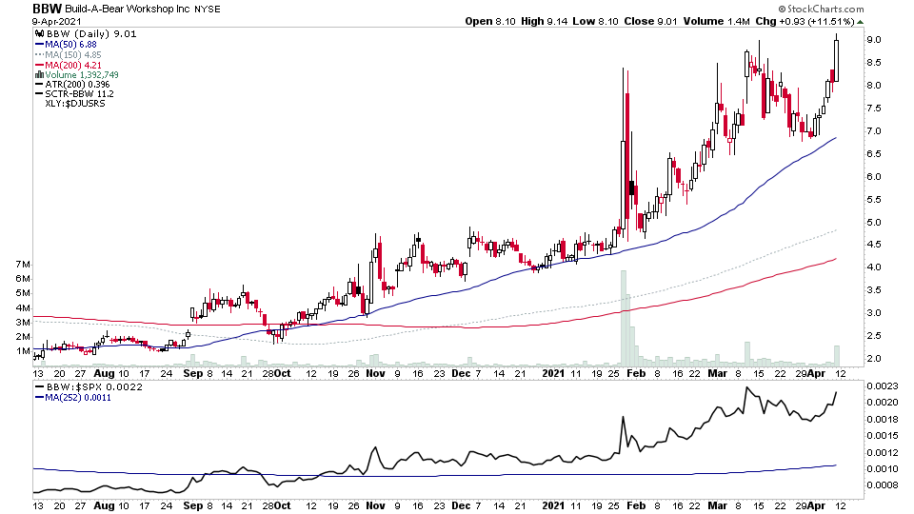Click the NYSE exchange label
Image resolution: width=914 pixels, height=514 pixels.
point(208,10)
